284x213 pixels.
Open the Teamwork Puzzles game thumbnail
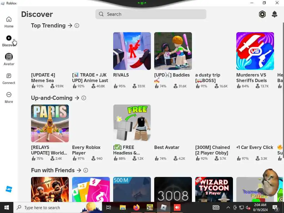tap(255, 189)
